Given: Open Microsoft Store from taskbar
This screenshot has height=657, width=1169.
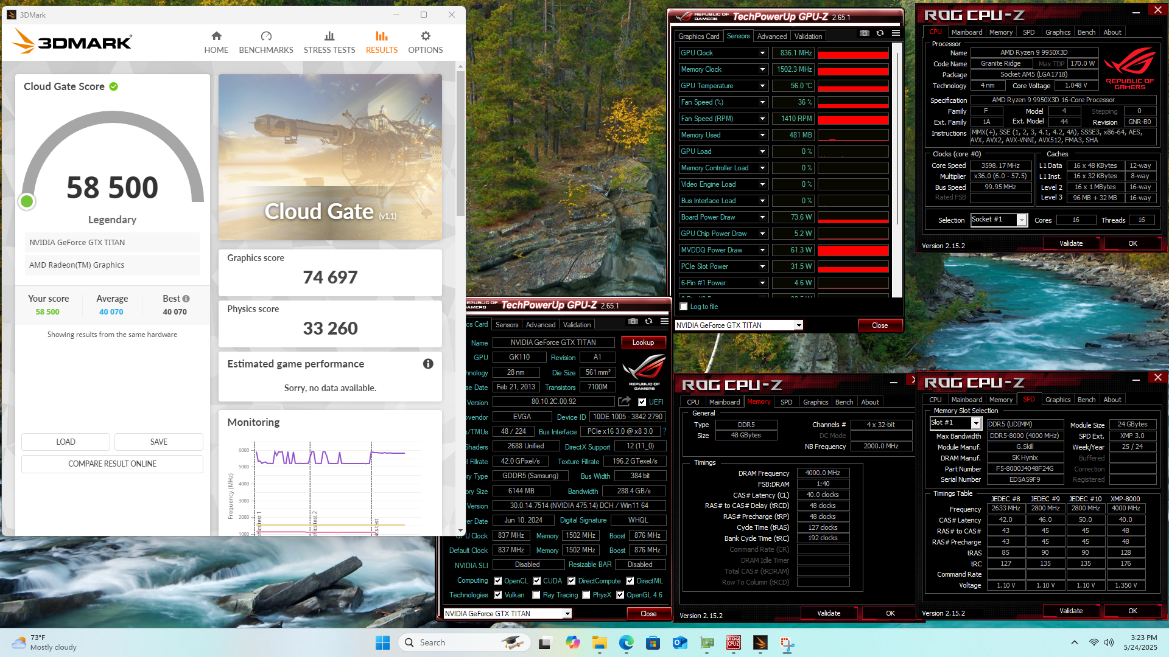Looking at the screenshot, I should click(653, 642).
